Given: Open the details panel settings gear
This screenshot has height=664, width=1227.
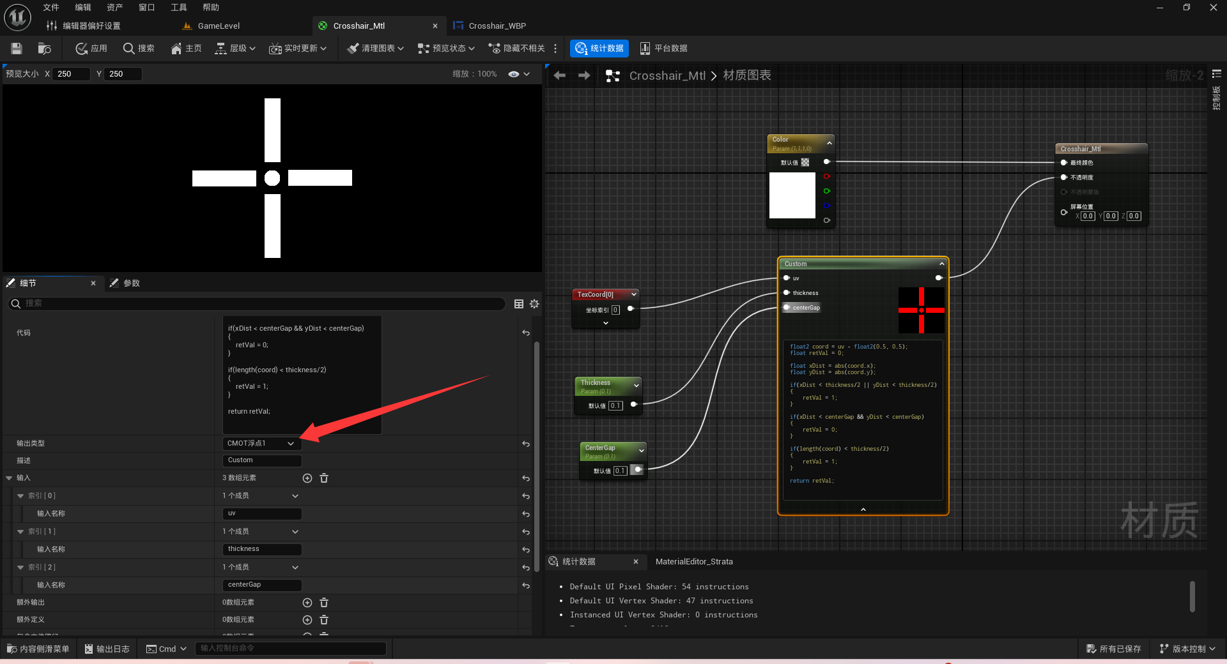Looking at the screenshot, I should [x=534, y=304].
